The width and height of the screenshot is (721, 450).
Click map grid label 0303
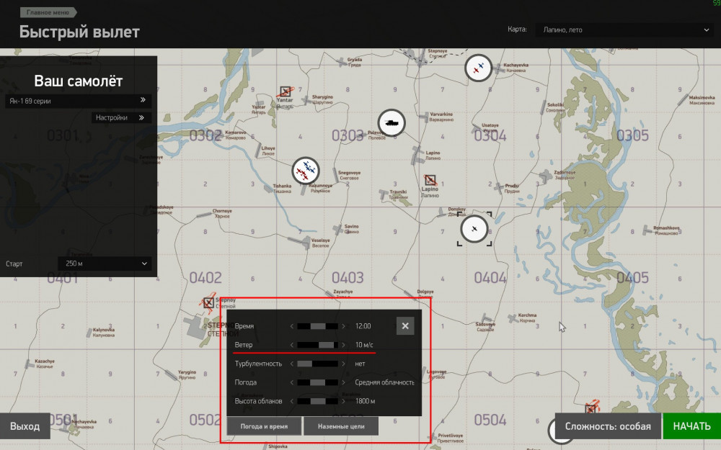348,135
